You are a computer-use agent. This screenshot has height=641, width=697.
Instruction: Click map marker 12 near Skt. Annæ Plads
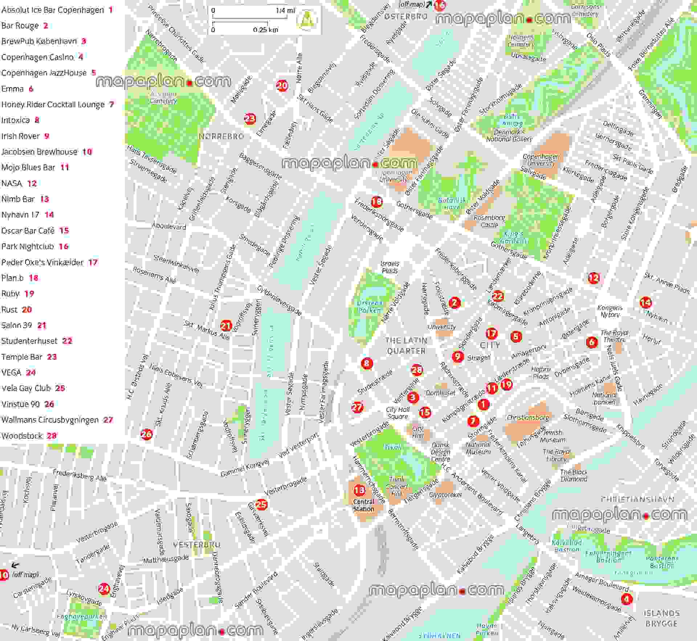click(x=594, y=278)
